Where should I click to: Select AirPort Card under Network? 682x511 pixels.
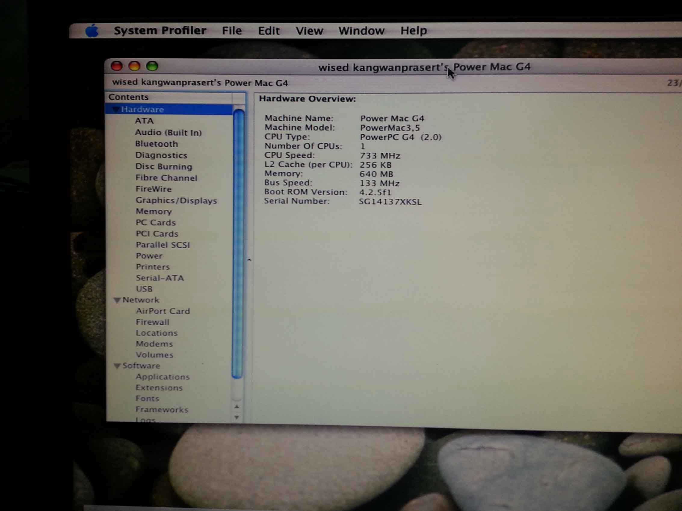[163, 311]
